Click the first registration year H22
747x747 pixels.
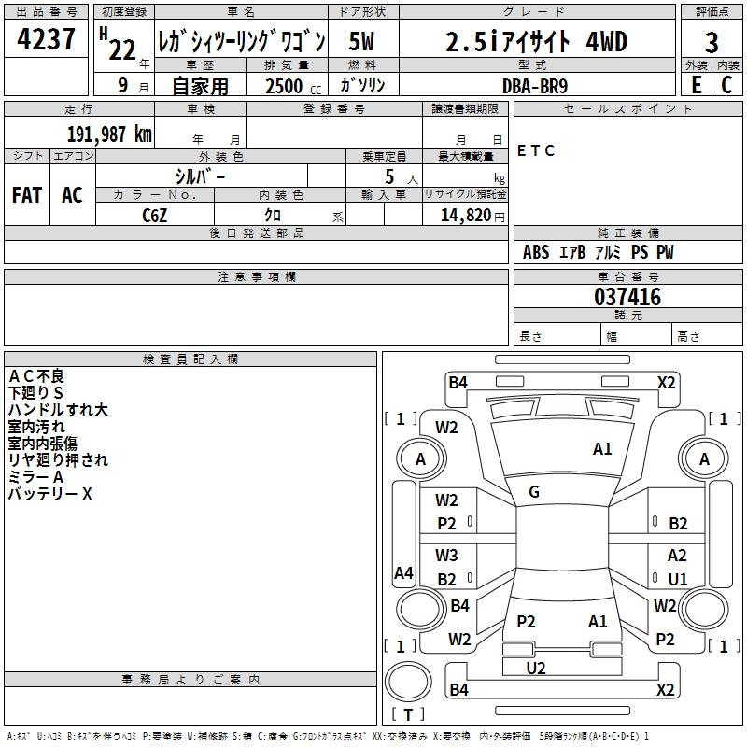tap(119, 45)
